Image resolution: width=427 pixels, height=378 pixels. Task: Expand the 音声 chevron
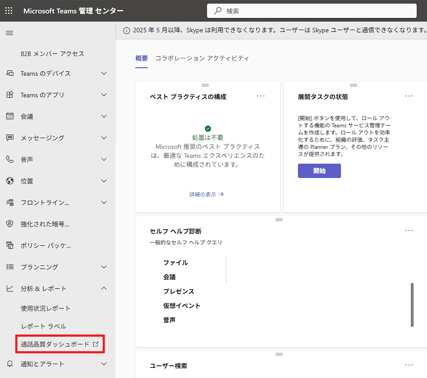click(104, 160)
